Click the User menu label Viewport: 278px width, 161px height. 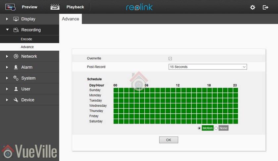[x=26, y=89]
